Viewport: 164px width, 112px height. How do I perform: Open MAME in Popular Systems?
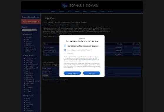[28, 70]
